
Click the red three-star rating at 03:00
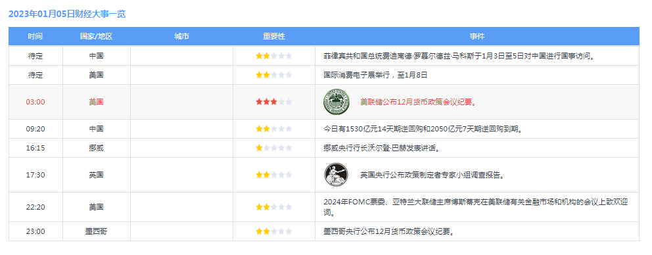coord(274,102)
